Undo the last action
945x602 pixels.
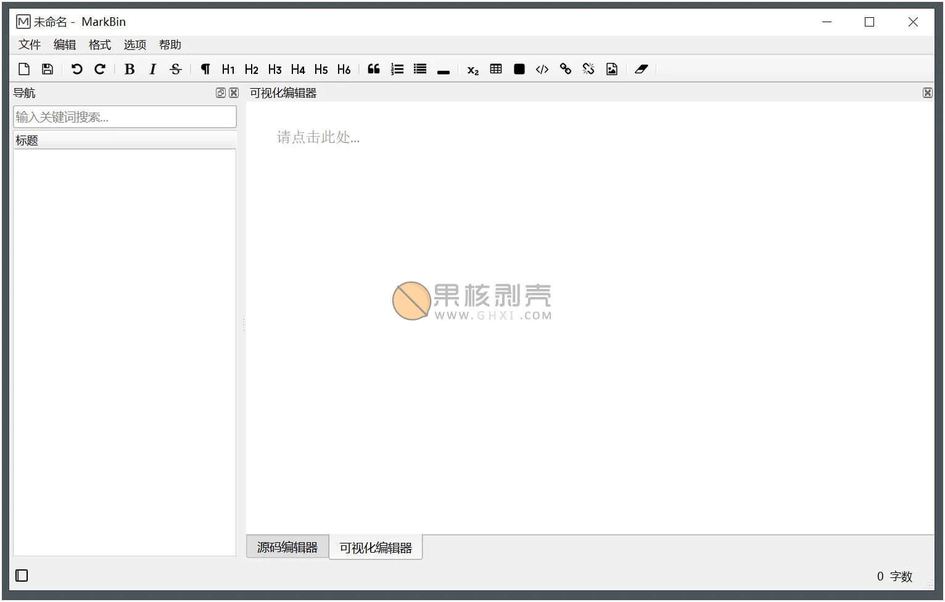76,69
